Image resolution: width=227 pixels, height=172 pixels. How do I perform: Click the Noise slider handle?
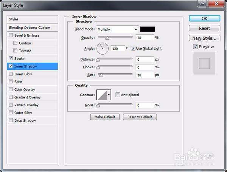(x=98, y=106)
